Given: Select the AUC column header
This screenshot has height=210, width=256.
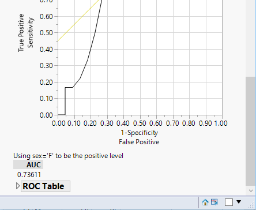Looking at the screenshot, I should [x=28, y=165].
